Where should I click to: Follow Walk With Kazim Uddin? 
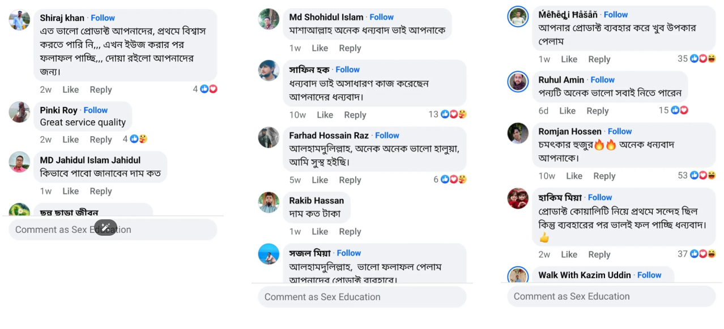(x=649, y=275)
